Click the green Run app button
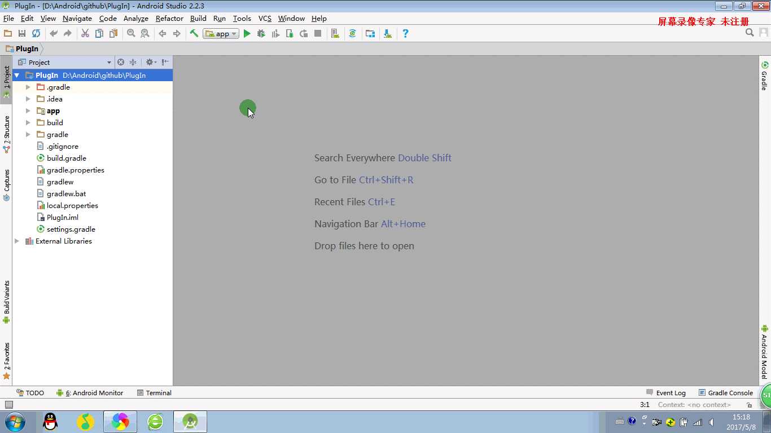Screen dimensions: 771x433 (247, 33)
